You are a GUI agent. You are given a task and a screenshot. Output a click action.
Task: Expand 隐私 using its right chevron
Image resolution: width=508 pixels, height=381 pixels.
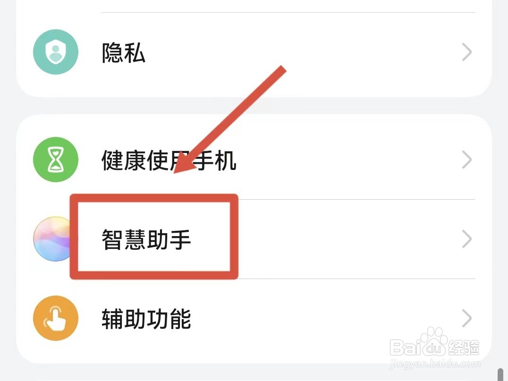(466, 52)
